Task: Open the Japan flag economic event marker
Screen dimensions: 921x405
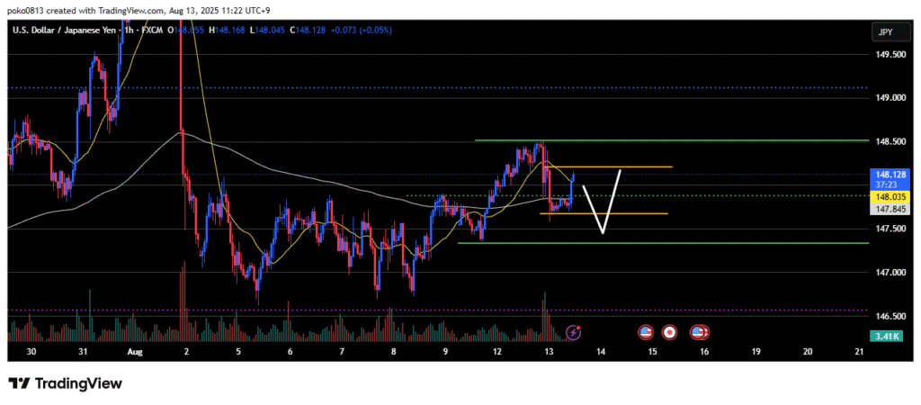Action: coord(669,333)
